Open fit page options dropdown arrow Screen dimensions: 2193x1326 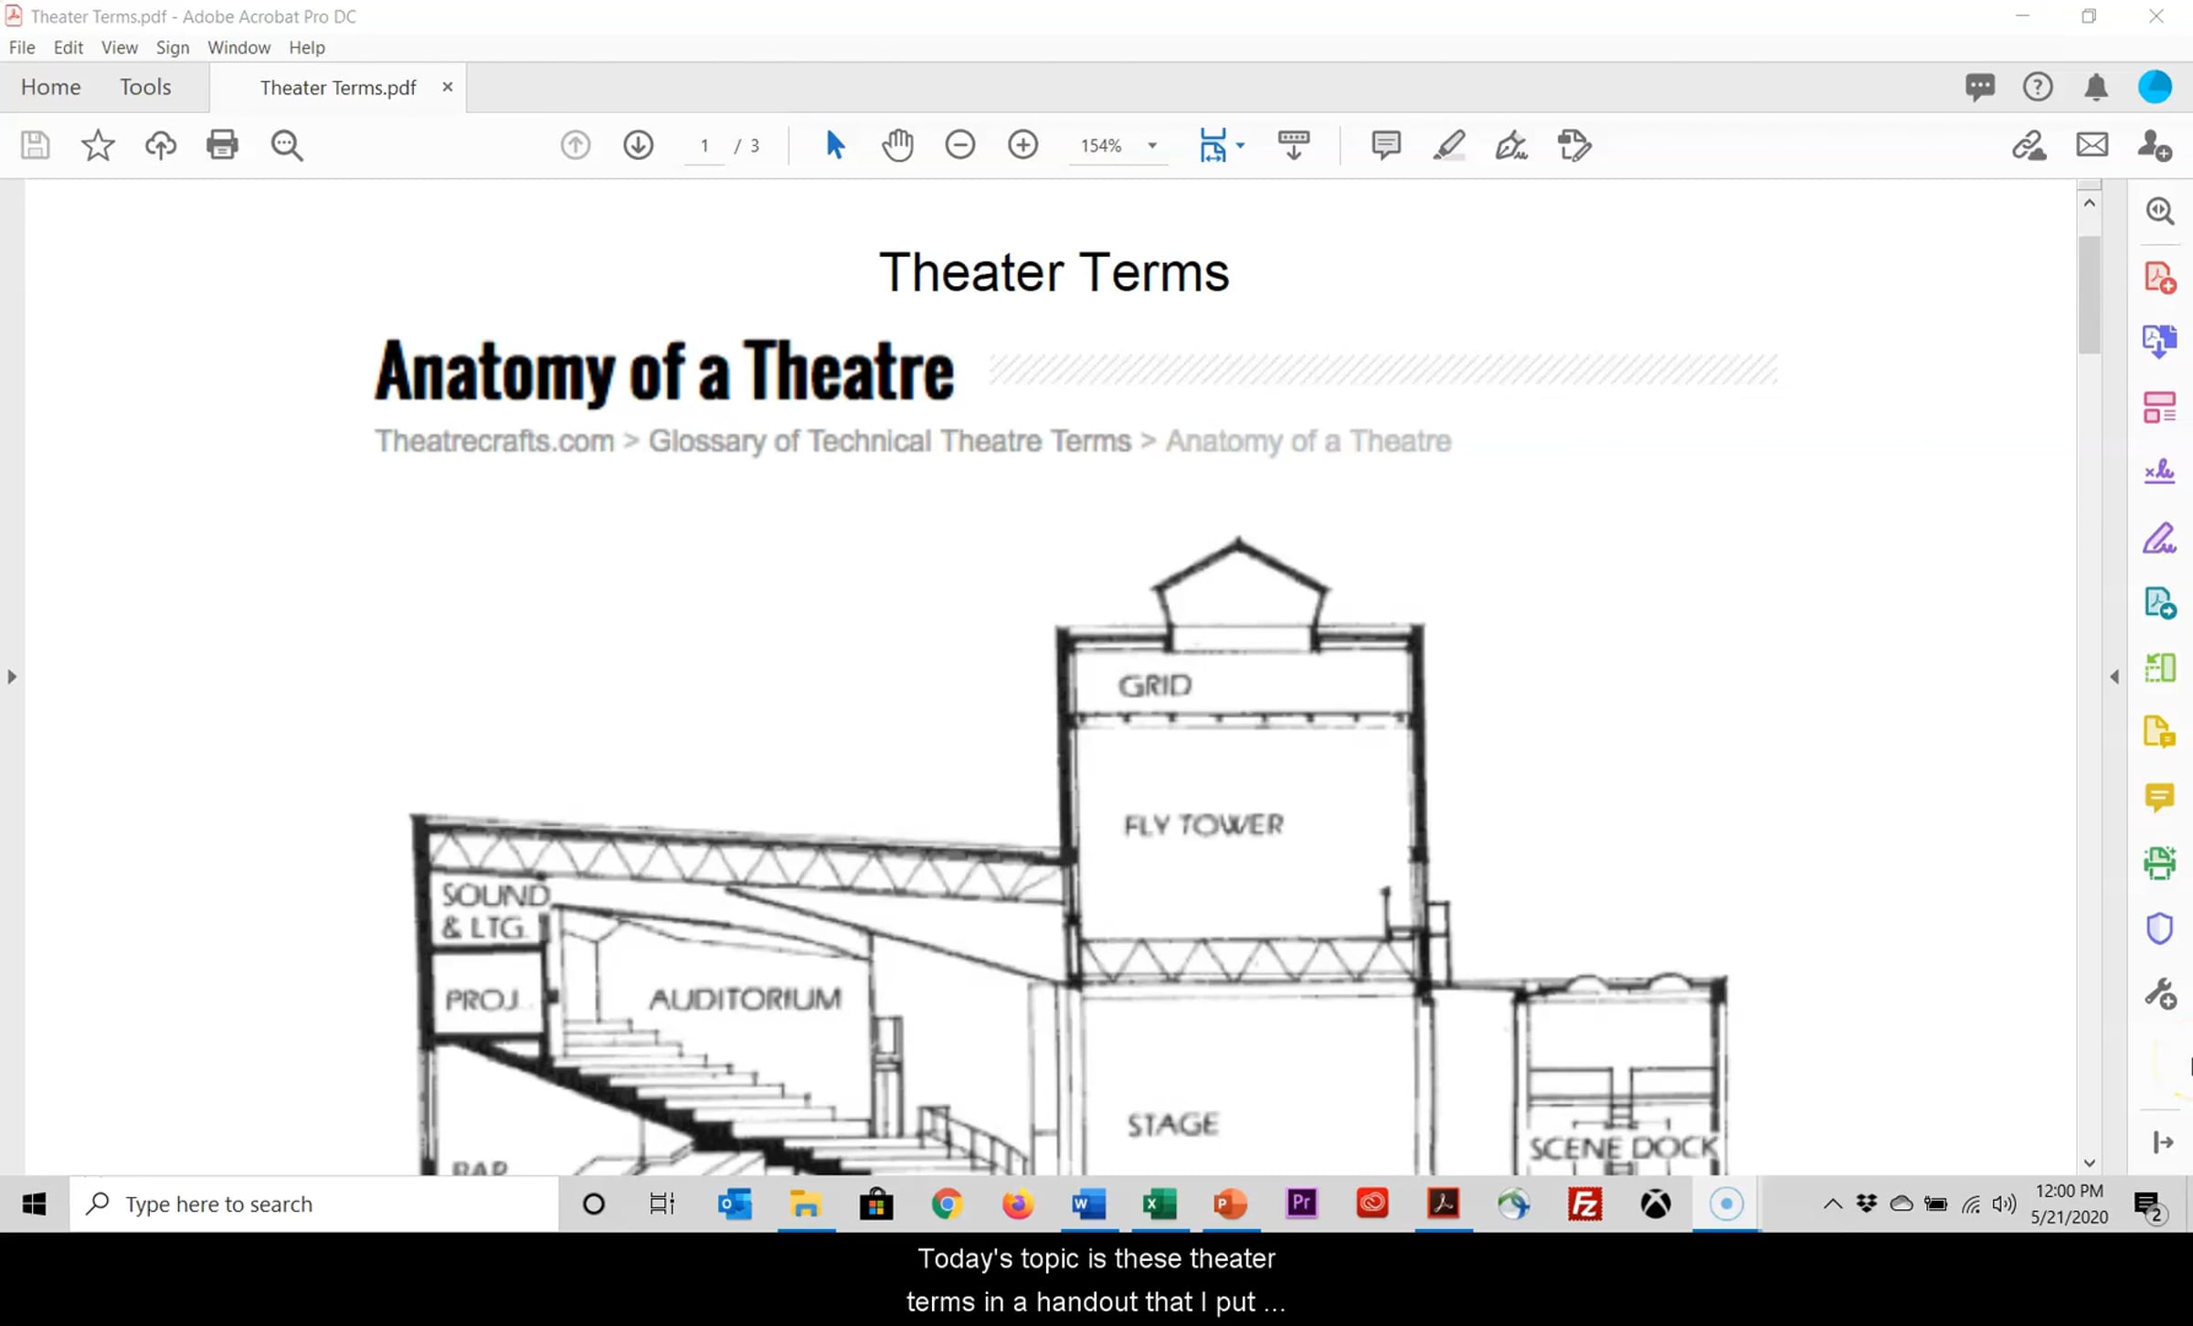click(x=1240, y=146)
